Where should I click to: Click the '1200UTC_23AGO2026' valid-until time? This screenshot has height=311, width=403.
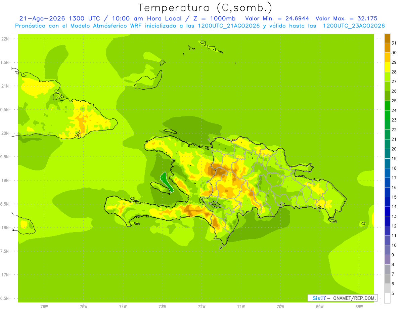[x=353, y=26]
